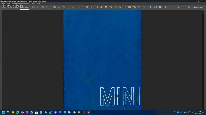This screenshot has width=206, height=115.
Task: Go to previous page with up arrow
Action: 59,7
